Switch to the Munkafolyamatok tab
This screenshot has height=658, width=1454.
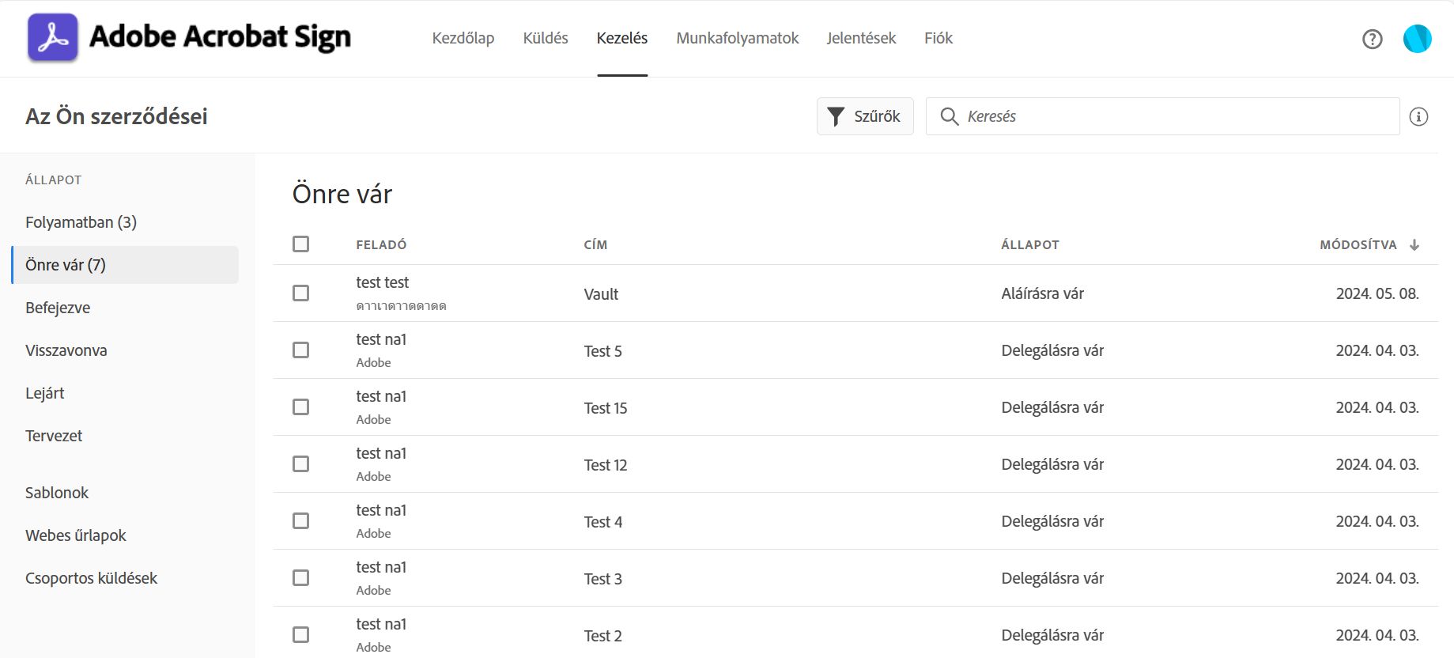click(x=737, y=38)
